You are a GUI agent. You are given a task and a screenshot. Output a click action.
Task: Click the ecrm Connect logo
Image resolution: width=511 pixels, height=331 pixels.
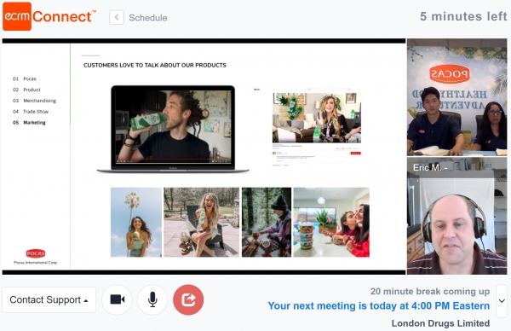click(49, 16)
